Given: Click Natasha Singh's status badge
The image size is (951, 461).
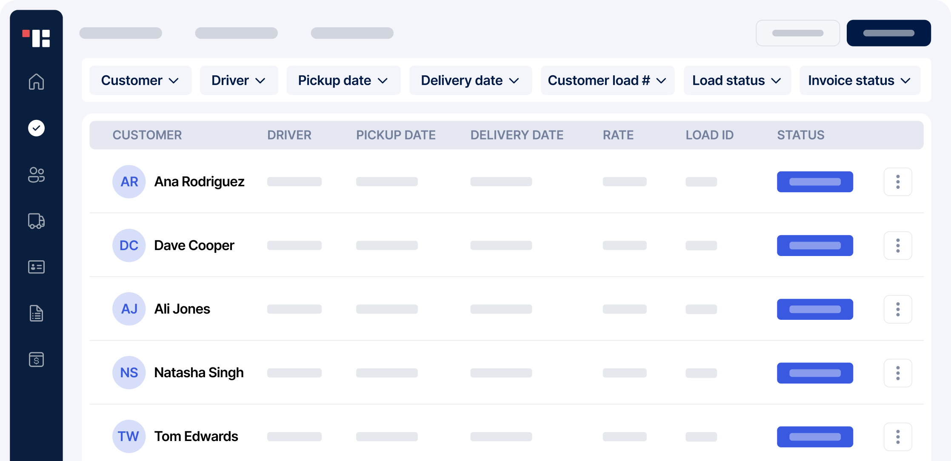Looking at the screenshot, I should (x=815, y=373).
